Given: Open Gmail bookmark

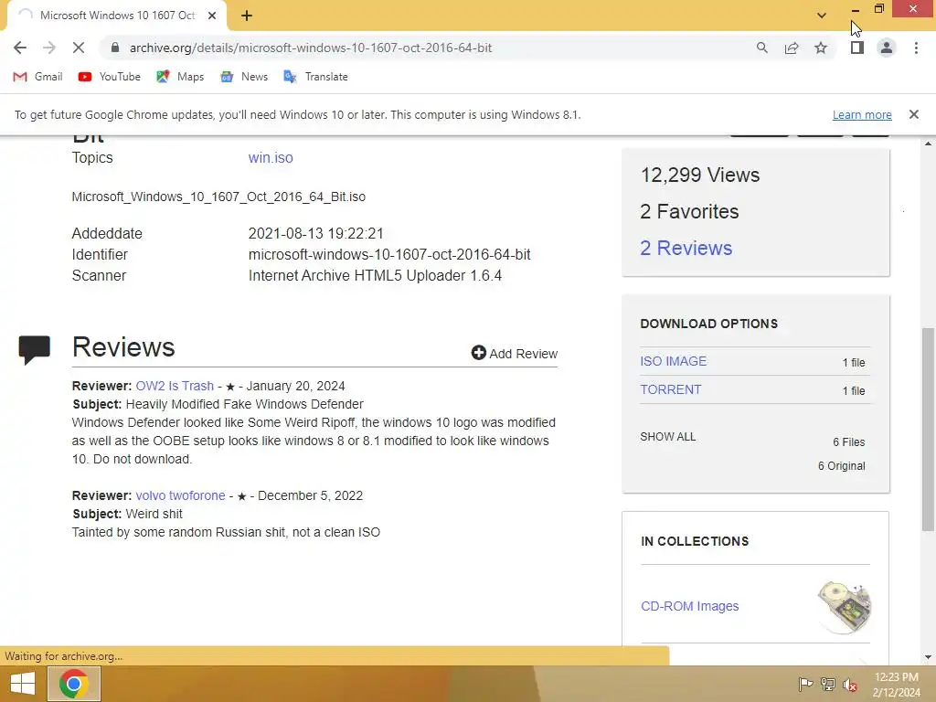Looking at the screenshot, I should pos(37,77).
